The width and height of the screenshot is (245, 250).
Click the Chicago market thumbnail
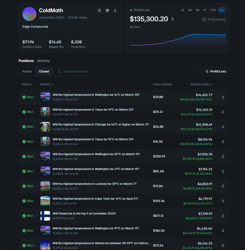point(45,127)
